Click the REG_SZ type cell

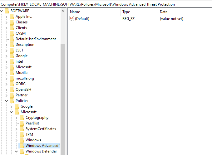128,19
